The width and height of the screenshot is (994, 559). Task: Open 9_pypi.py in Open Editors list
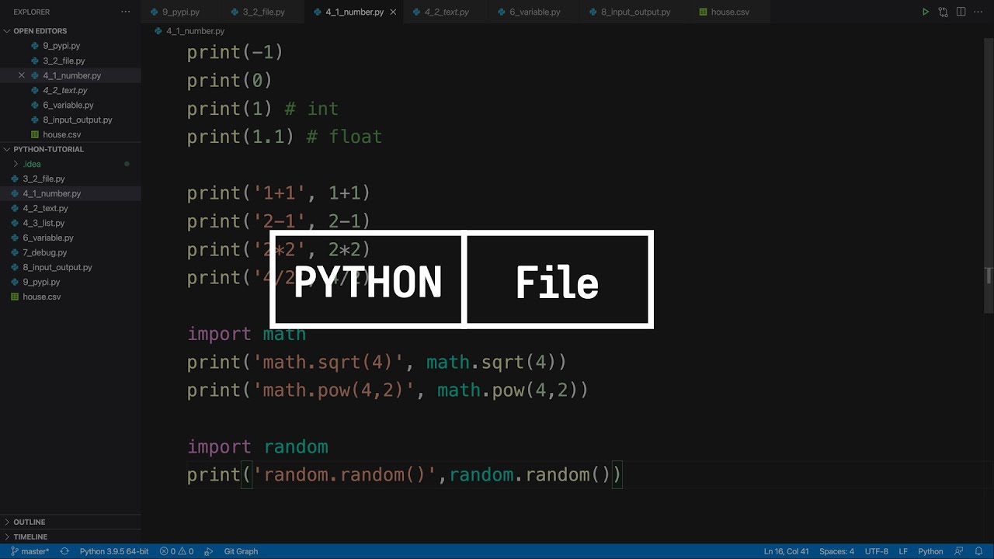pyautogui.click(x=70, y=46)
